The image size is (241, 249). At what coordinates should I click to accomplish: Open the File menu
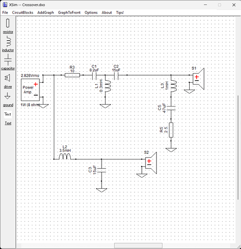tap(5, 12)
